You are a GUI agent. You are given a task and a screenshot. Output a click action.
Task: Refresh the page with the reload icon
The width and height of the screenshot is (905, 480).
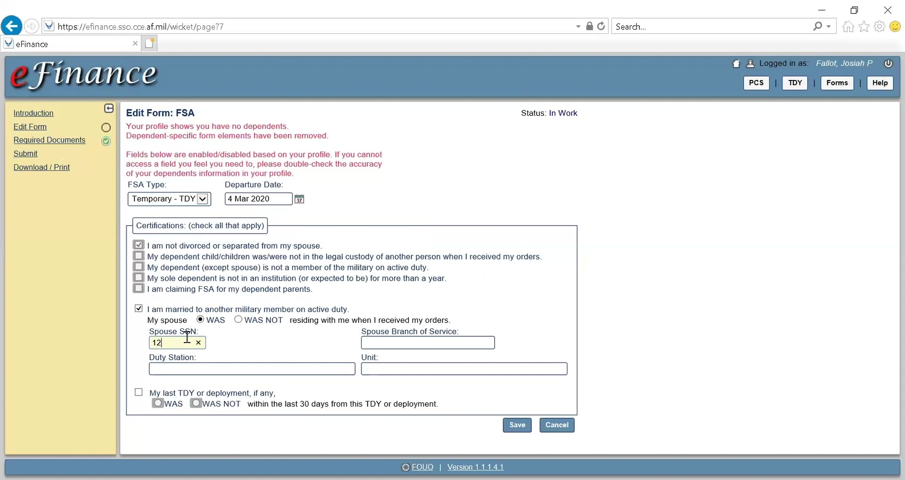[x=601, y=26]
